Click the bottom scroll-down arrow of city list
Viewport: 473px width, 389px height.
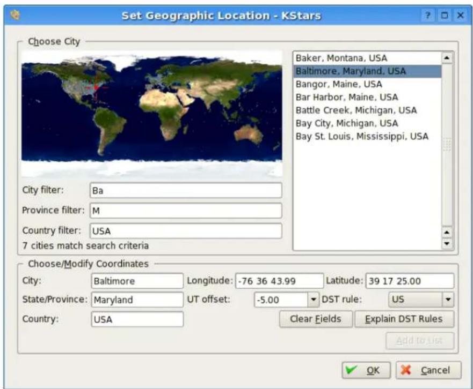(447, 243)
